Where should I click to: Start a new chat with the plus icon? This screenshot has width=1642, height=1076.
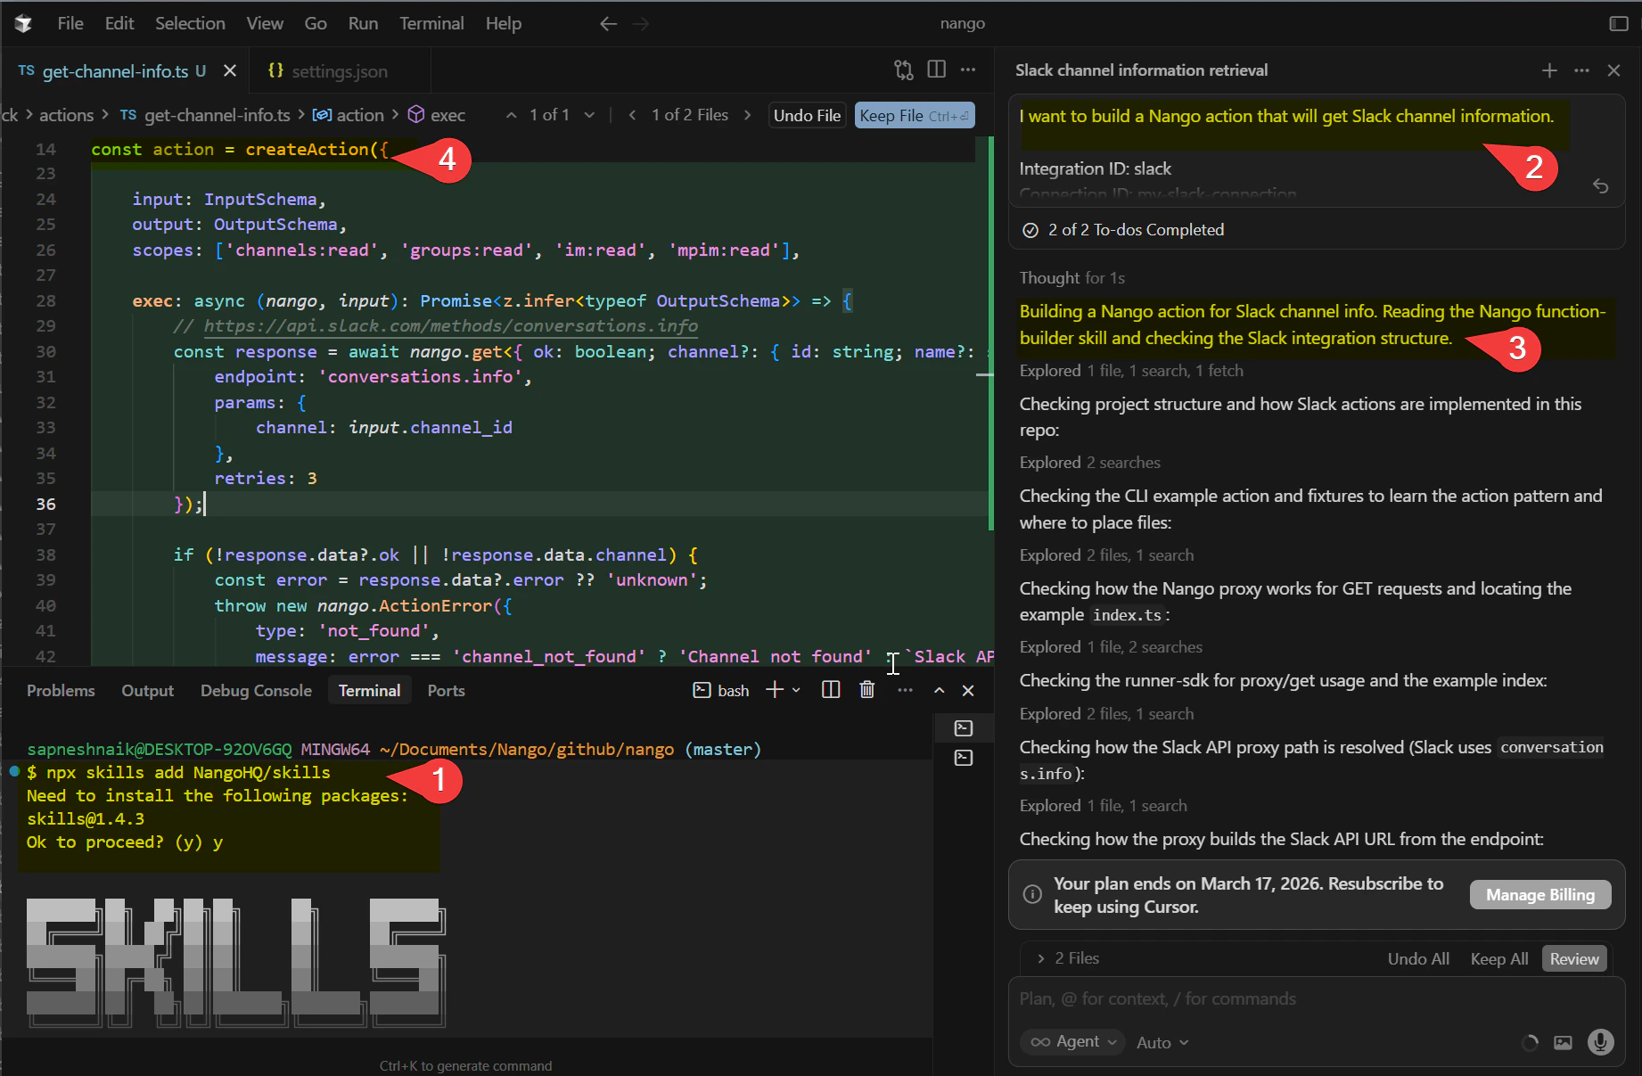point(1549,70)
